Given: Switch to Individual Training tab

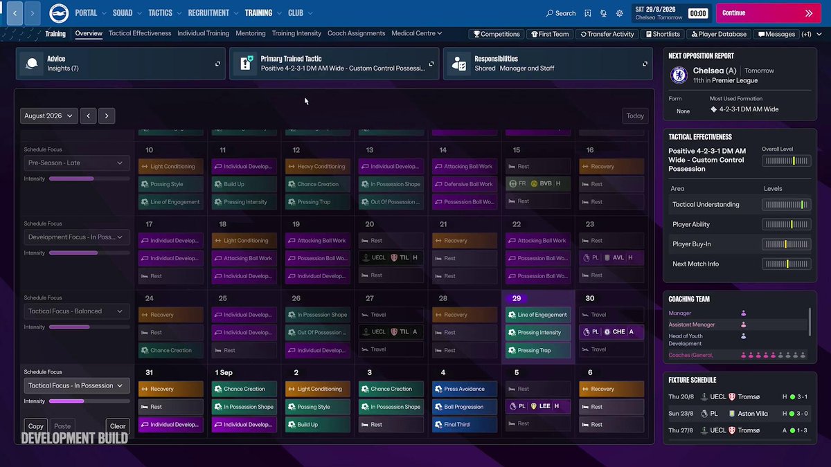Looking at the screenshot, I should pyautogui.click(x=203, y=33).
